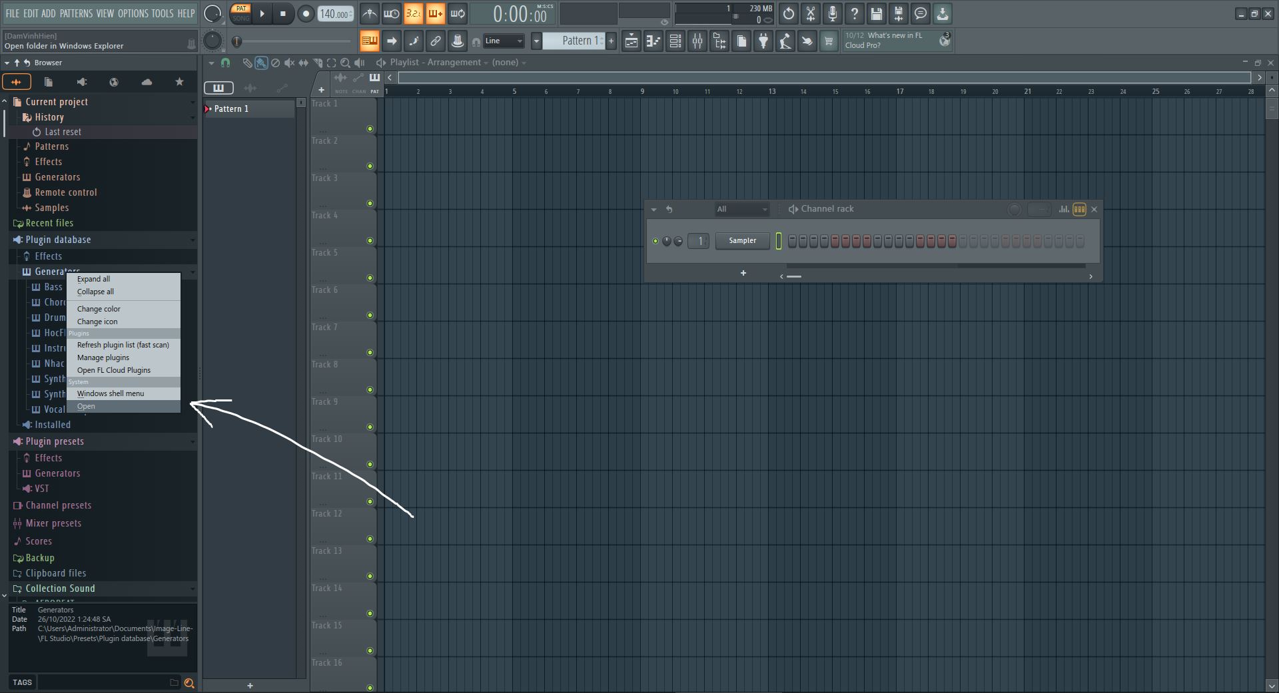
Task: Open the Mixer from the toolbar
Action: pyautogui.click(x=697, y=41)
